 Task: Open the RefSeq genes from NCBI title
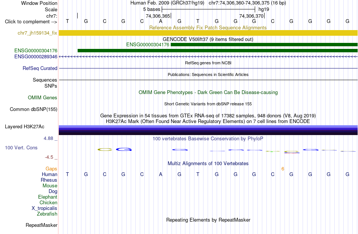coord(208,63)
